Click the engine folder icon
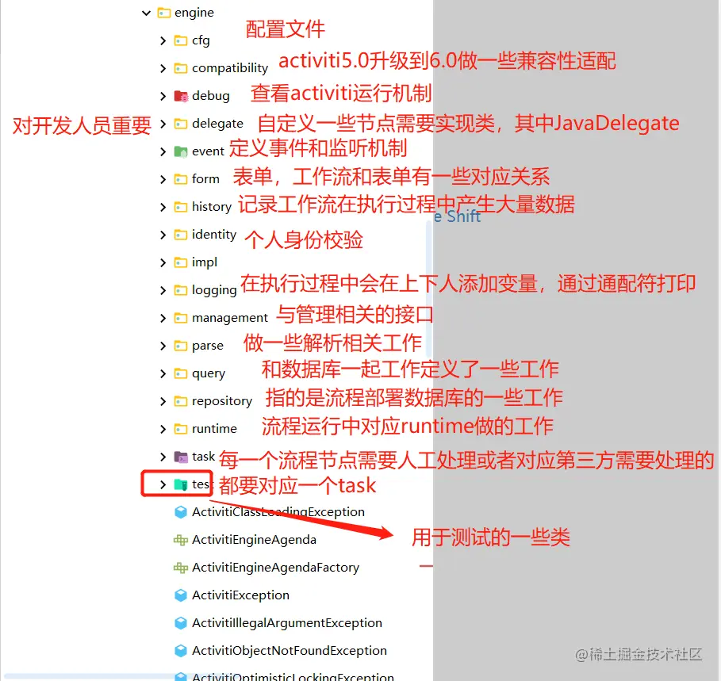Image resolution: width=721 pixels, height=681 pixels. point(164,12)
